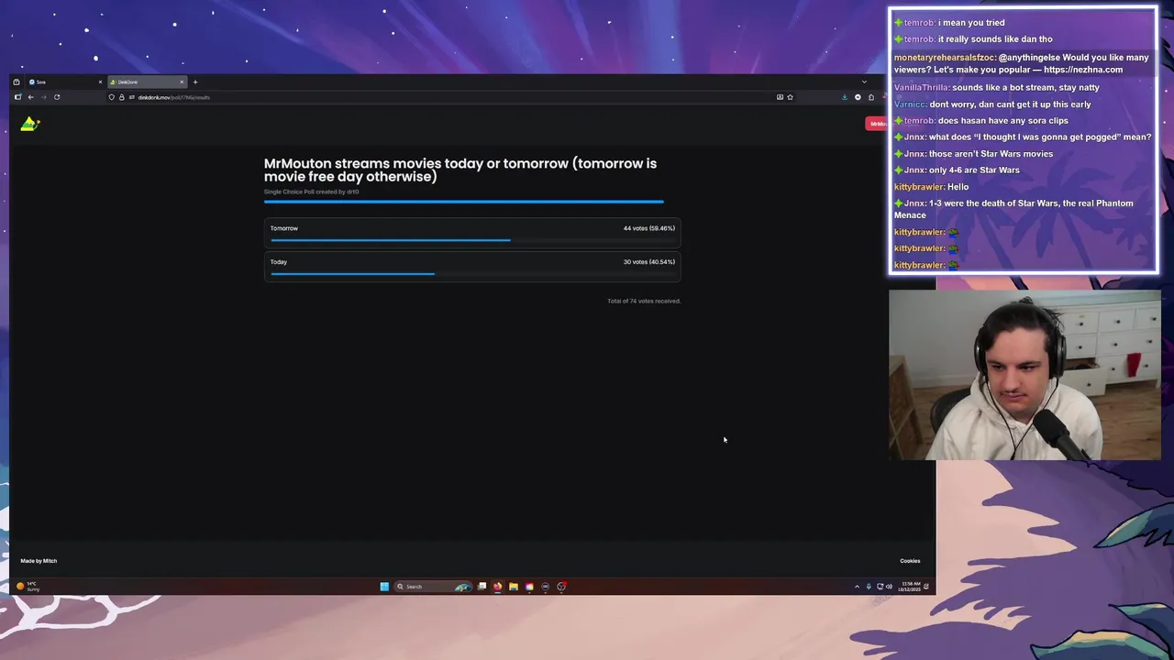Screen dimensions: 1174x660
Task: Go forward one page in the browser
Action: pyautogui.click(x=43, y=97)
